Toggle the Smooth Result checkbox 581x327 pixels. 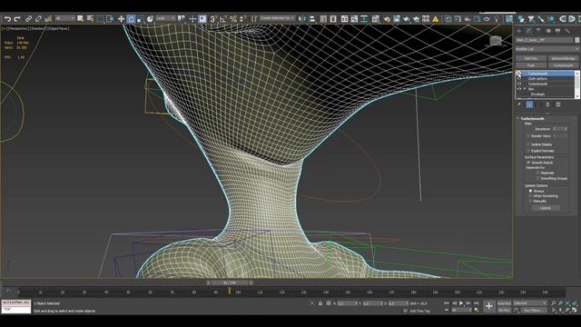(x=528, y=163)
